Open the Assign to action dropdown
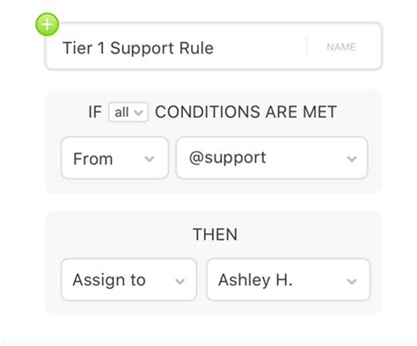 point(128,280)
